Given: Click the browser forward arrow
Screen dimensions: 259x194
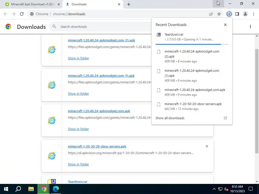Looking at the screenshot, I should [14, 14].
